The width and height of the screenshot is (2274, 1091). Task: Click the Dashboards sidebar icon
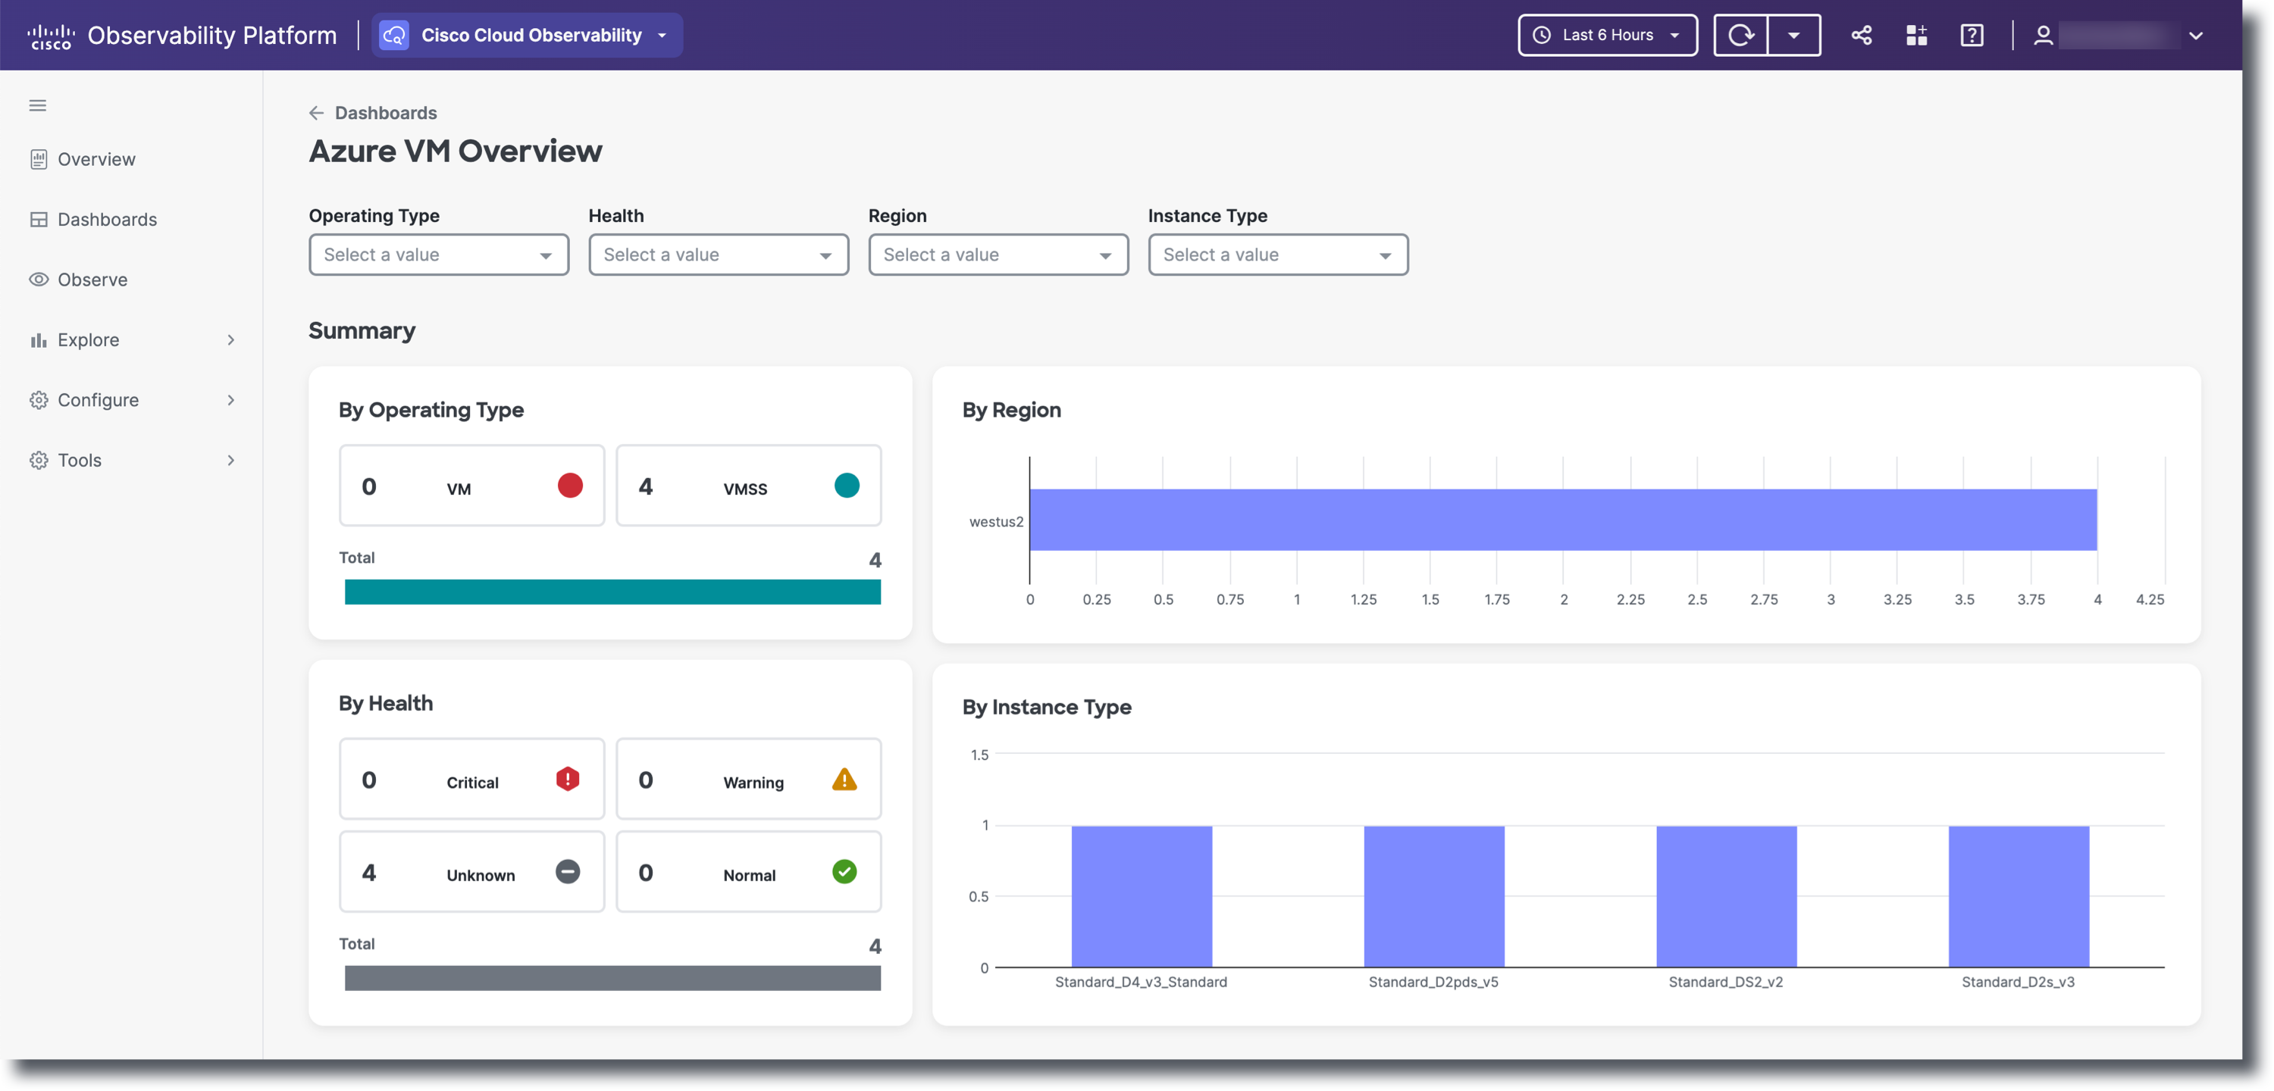tap(39, 219)
